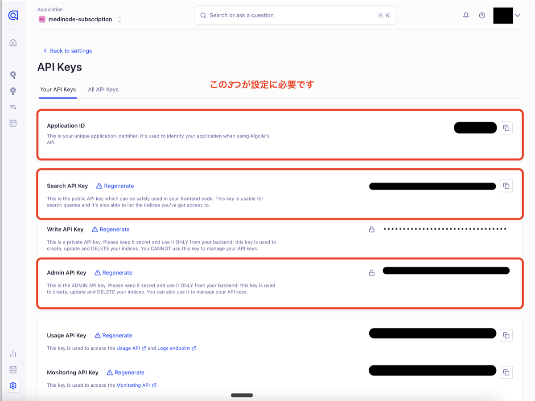The height and width of the screenshot is (401, 535).
Task: Click the lock icon beside Write API Key
Action: (371, 229)
